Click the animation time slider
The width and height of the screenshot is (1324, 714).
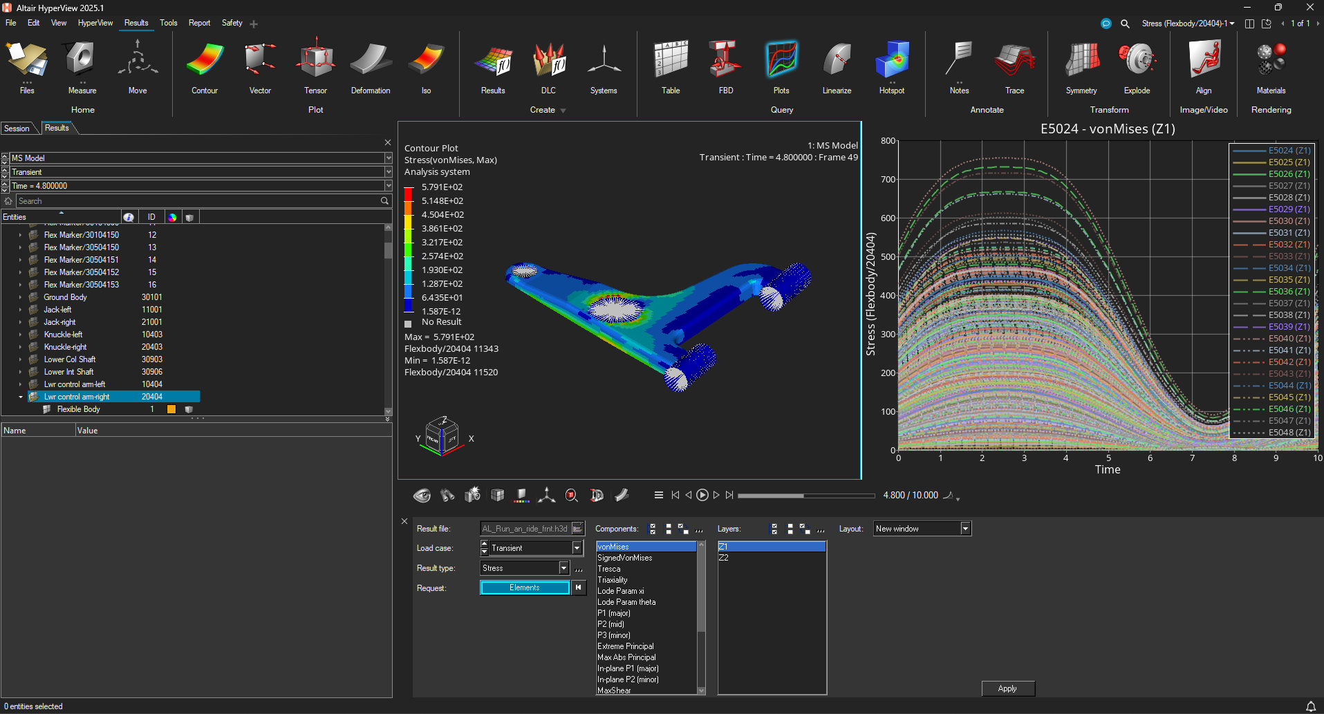[x=806, y=496]
